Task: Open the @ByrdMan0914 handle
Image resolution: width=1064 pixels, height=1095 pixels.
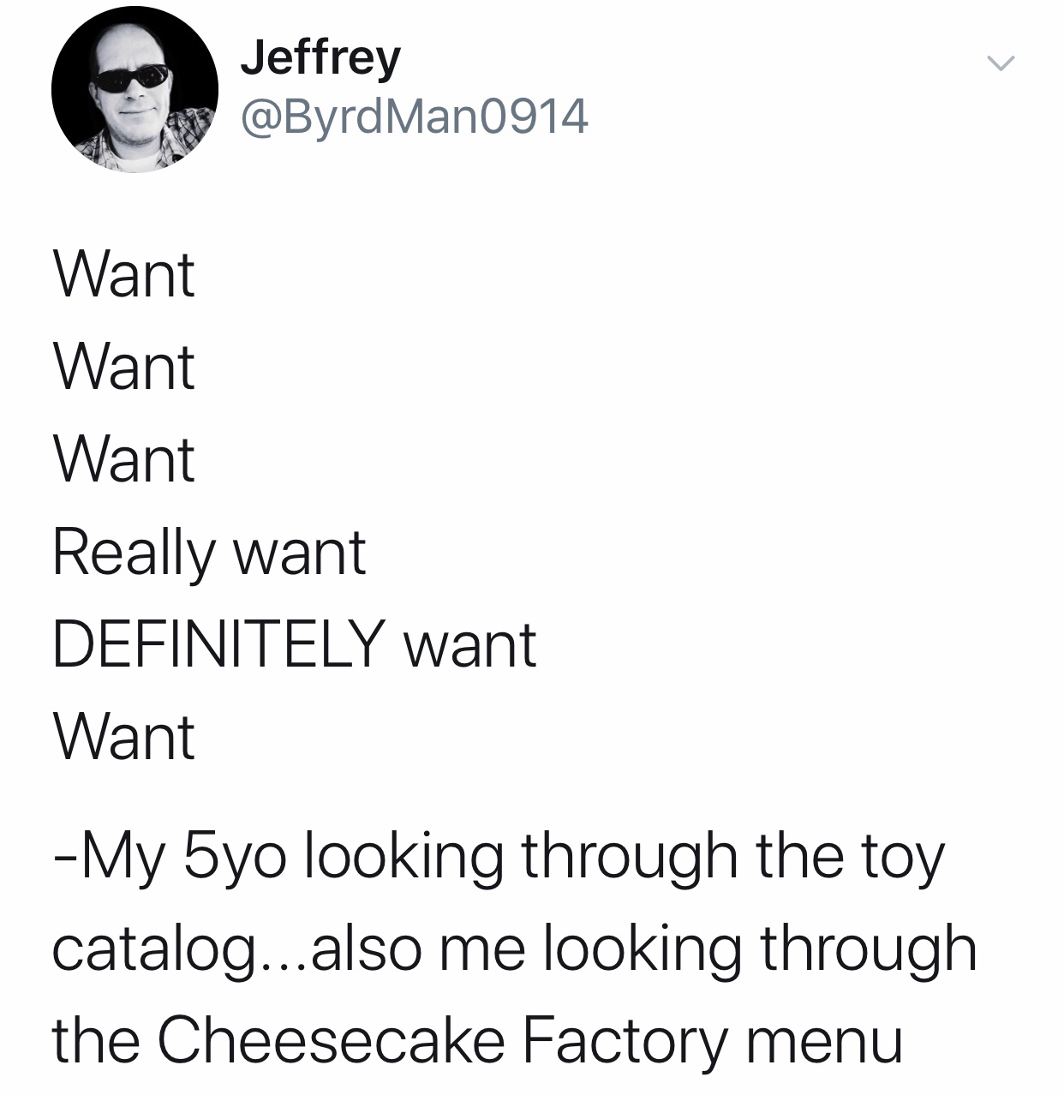Action: point(415,117)
